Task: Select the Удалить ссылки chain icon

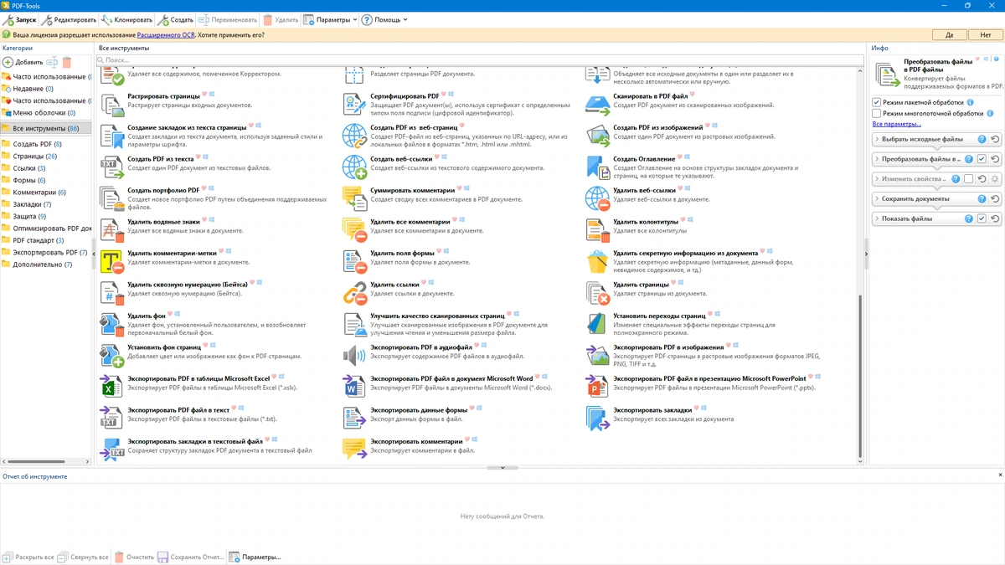Action: (354, 292)
